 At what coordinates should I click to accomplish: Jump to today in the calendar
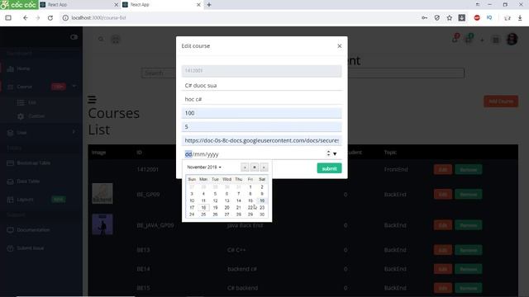point(255,167)
